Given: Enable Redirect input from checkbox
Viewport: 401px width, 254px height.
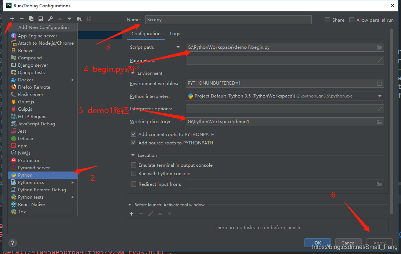Looking at the screenshot, I should (x=134, y=184).
